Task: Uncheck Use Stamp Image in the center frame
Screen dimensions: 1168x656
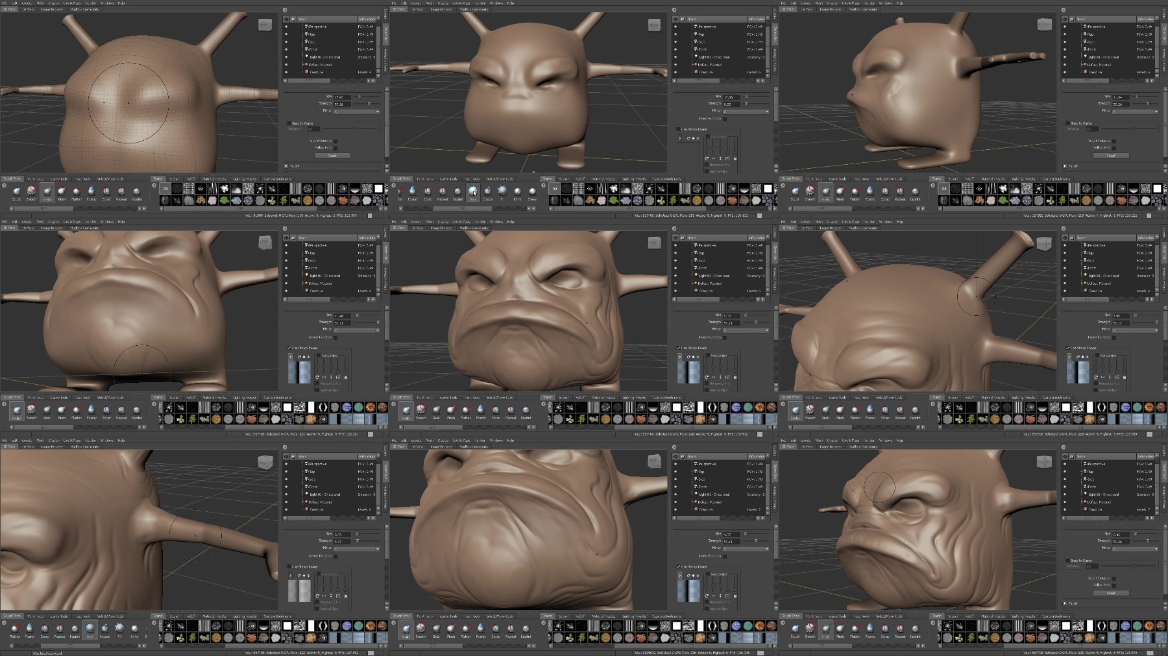Action: point(678,348)
